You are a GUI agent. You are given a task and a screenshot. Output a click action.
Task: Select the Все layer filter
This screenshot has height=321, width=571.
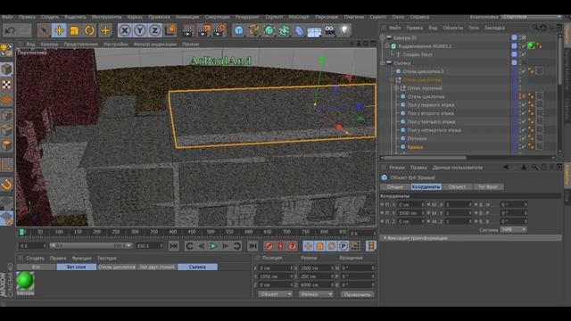coord(36,267)
